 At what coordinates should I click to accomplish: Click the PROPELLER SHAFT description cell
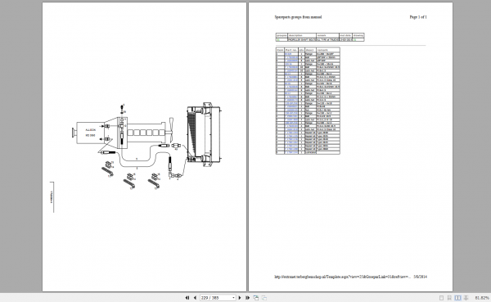(301, 40)
